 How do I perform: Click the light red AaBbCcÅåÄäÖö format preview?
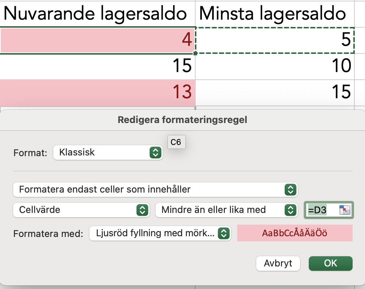295,233
